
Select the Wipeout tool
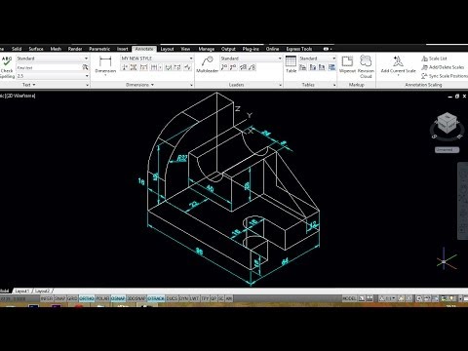[x=347, y=64]
